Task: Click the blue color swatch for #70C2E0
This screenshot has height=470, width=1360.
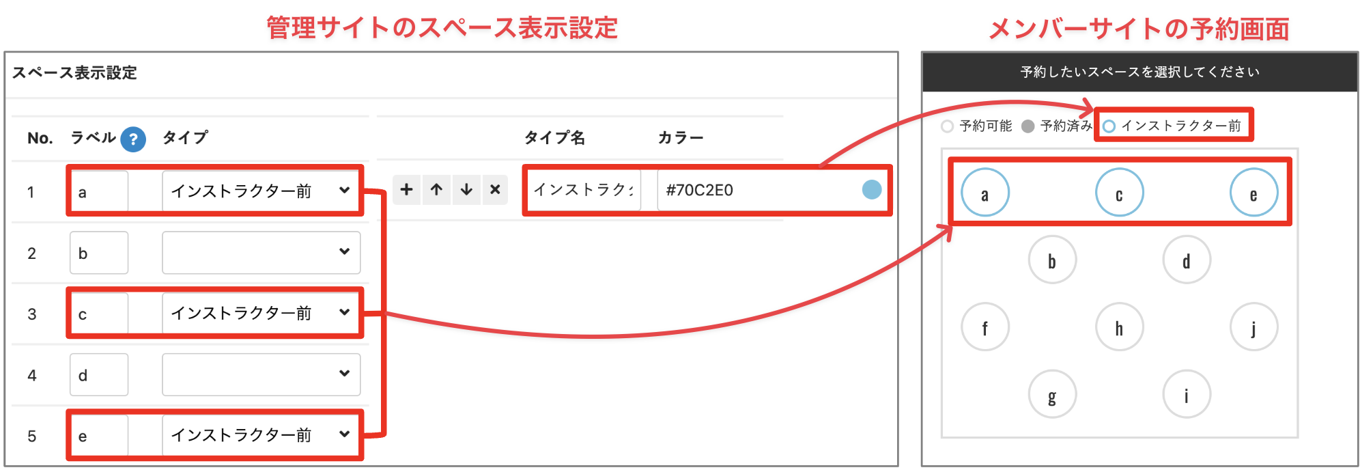Action: click(871, 190)
